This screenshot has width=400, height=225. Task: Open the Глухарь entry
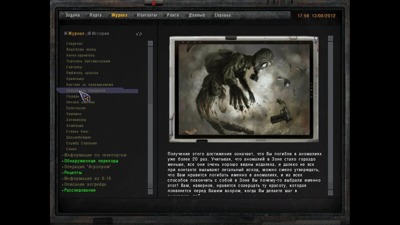(x=73, y=97)
